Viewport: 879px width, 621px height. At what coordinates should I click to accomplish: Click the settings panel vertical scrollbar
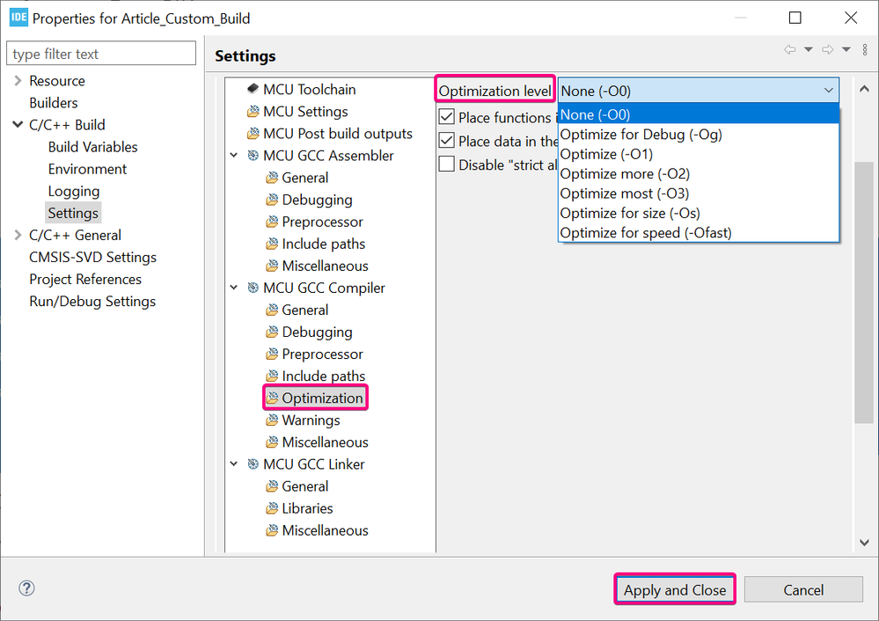coord(864,290)
